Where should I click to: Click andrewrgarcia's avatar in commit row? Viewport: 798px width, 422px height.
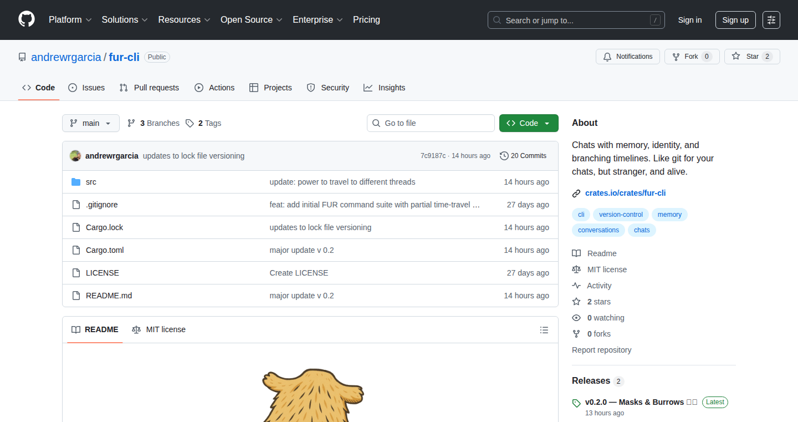coord(75,156)
